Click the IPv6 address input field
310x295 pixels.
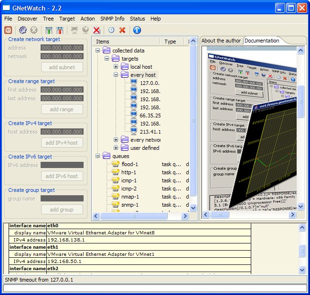point(62,165)
